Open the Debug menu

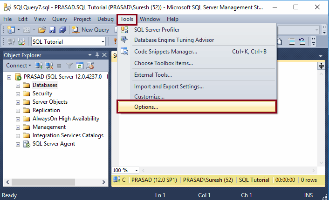pyautogui.click(x=105, y=19)
